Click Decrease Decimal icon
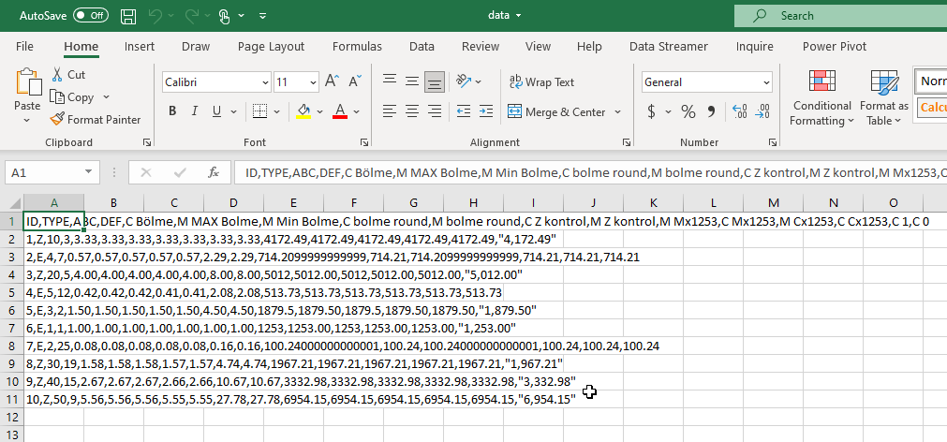The width and height of the screenshot is (947, 442). 762,111
